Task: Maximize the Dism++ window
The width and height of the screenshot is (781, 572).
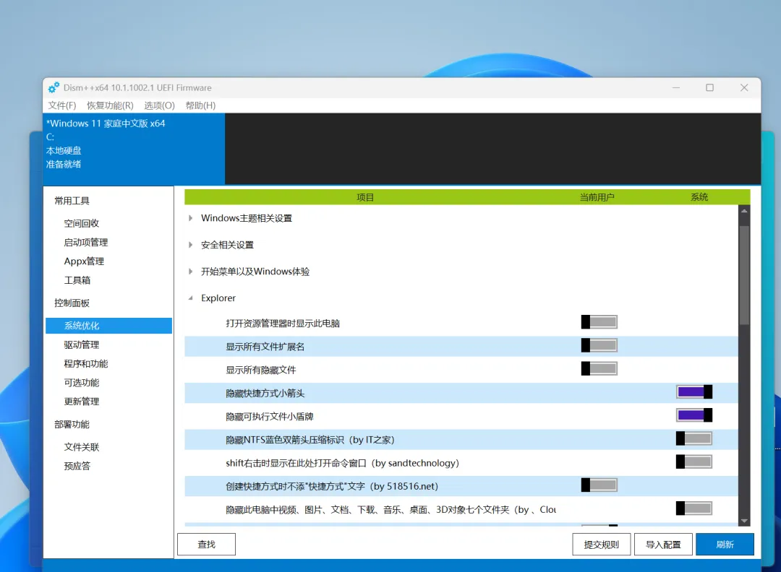Action: coord(710,87)
